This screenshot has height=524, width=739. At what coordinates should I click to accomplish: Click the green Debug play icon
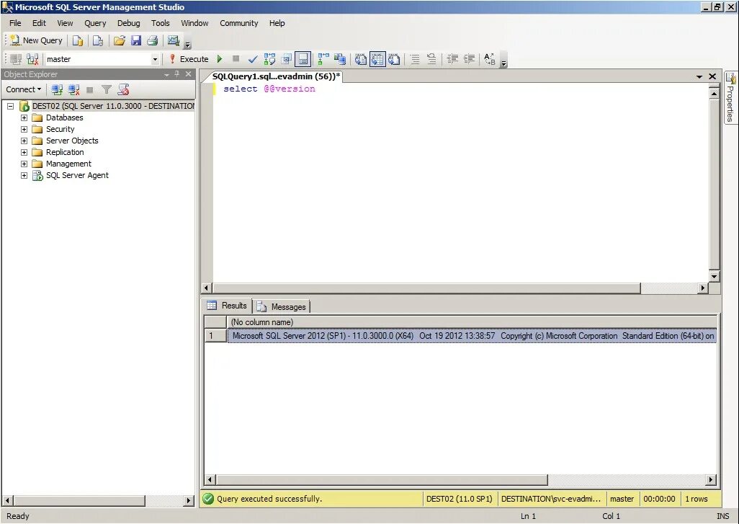[220, 59]
